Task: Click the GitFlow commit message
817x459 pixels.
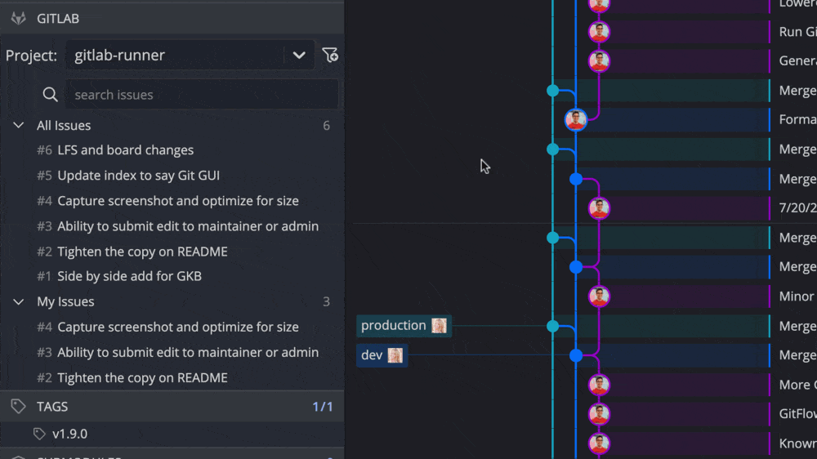Action: 797,414
